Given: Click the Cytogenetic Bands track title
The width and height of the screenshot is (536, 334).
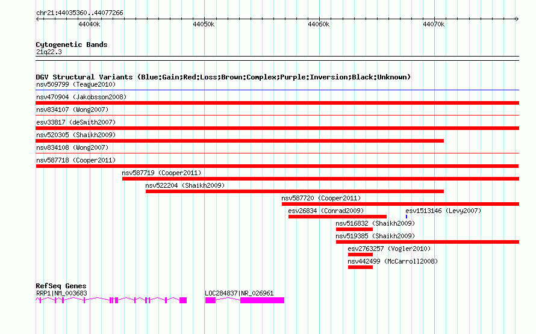Looking at the screenshot, I should pyautogui.click(x=72, y=45).
